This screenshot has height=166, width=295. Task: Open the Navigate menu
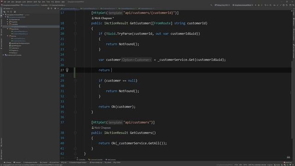coord(18,2)
